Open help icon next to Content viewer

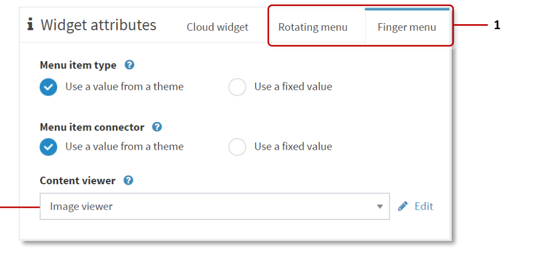click(128, 180)
